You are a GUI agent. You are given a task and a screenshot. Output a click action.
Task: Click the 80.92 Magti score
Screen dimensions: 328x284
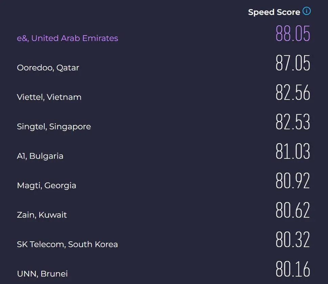click(293, 180)
